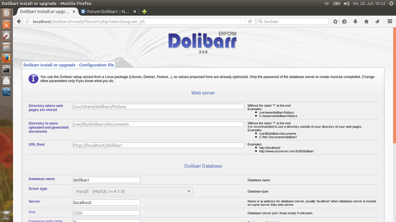Click the version number 3.5.8
Image resolution: width=396 pixels, height=222 pixels.
coord(203,52)
